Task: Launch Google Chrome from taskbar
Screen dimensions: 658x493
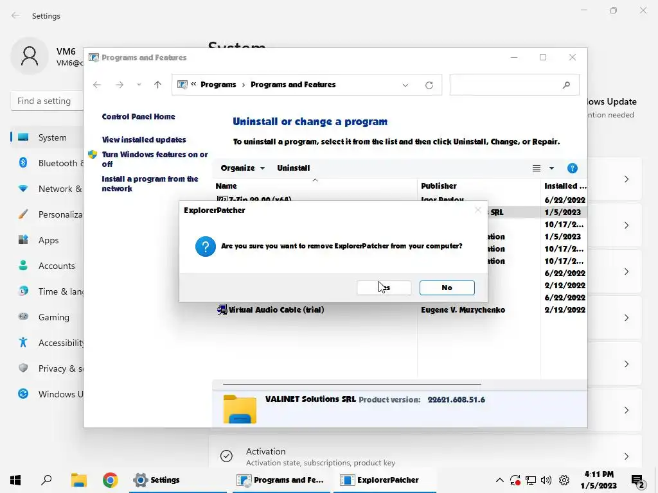Action: [x=111, y=480]
